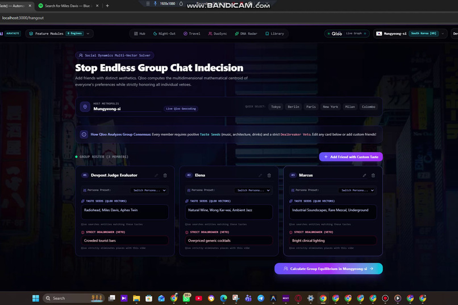The width and height of the screenshot is (458, 305).
Task: Click the 8 Engines badge
Action: (x=75, y=34)
